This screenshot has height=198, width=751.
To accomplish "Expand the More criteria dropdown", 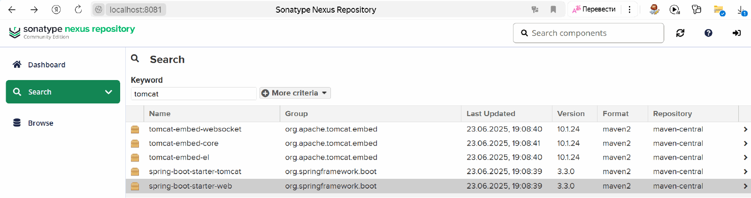I will (295, 93).
